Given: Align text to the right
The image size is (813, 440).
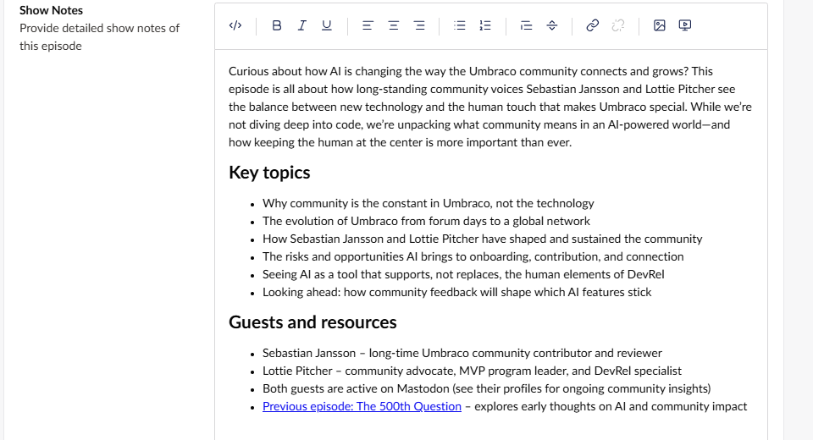Looking at the screenshot, I should point(419,25).
